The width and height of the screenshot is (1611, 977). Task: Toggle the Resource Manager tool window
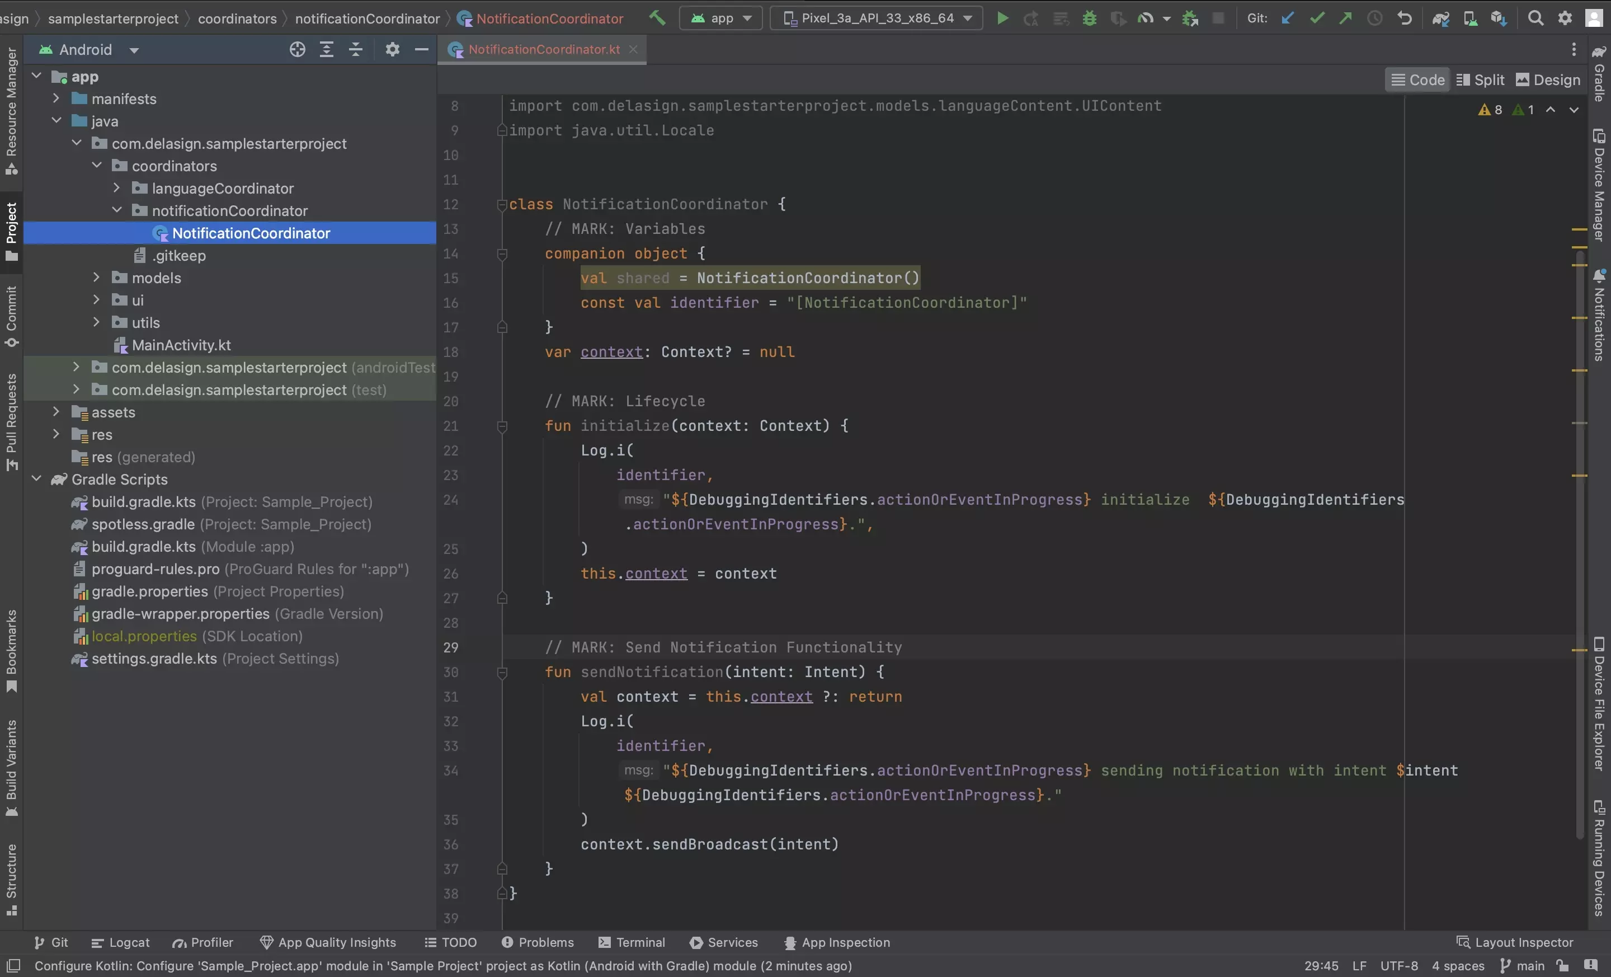click(x=11, y=111)
